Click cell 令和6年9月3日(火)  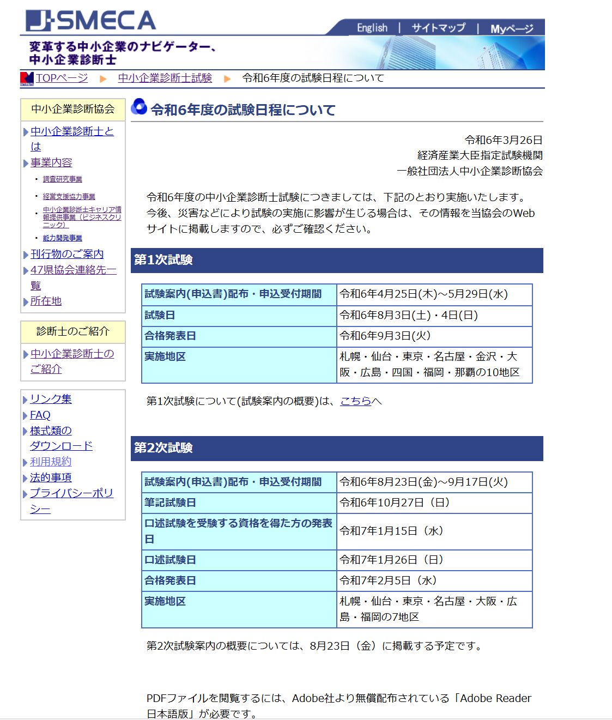coord(434,336)
